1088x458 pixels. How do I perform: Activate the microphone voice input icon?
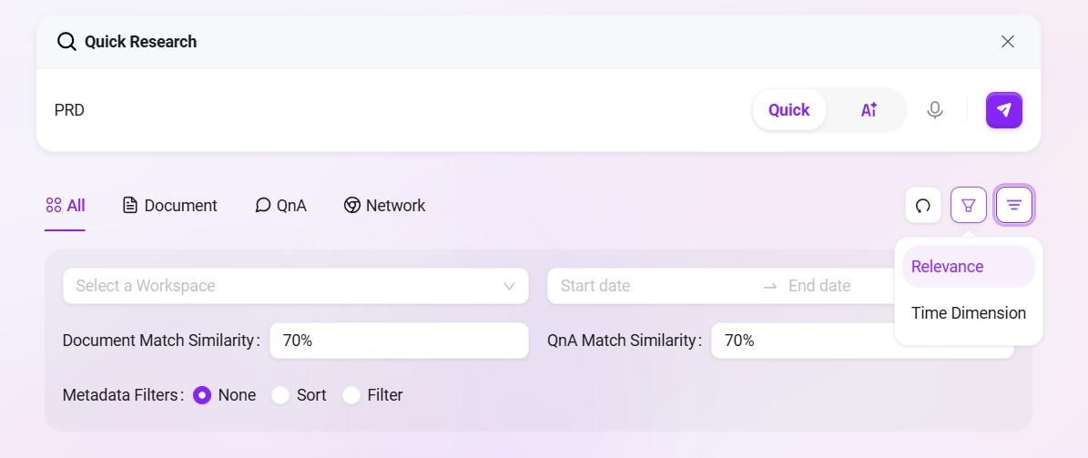pyautogui.click(x=934, y=110)
